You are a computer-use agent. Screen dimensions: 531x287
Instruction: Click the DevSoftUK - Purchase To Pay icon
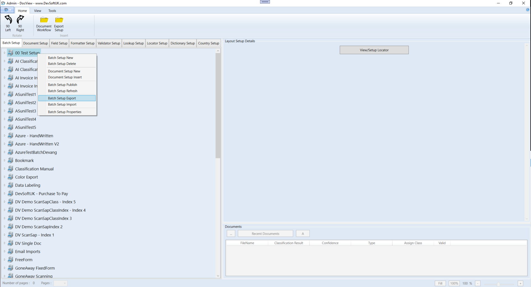pyautogui.click(x=10, y=194)
